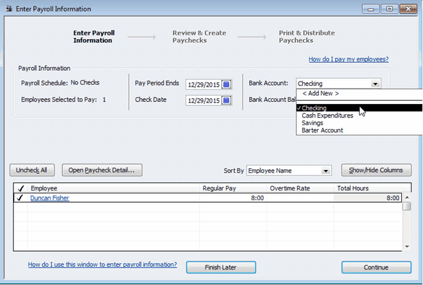
Task: Toggle checkmark for Duncan Fisher row
Action: [x=20, y=198]
